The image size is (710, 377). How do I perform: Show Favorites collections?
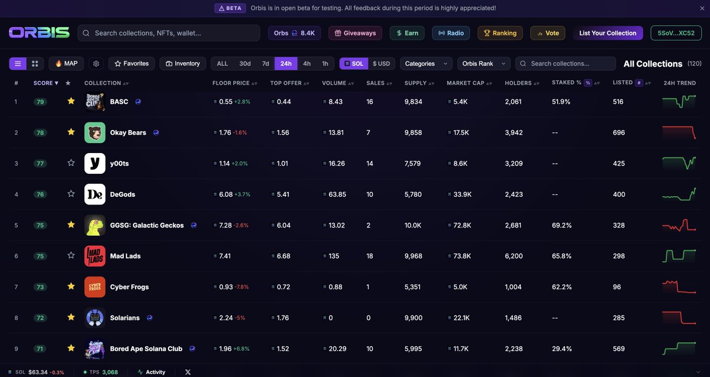click(x=132, y=63)
